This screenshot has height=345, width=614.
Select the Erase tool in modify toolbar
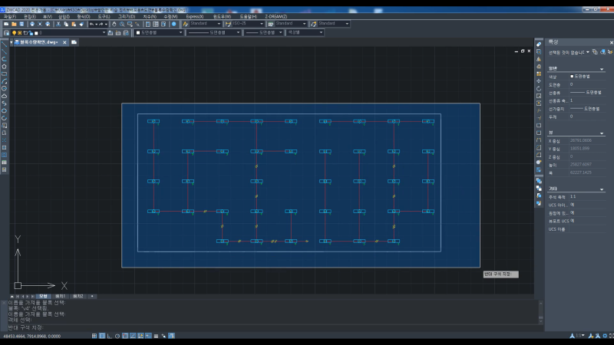coord(539,44)
